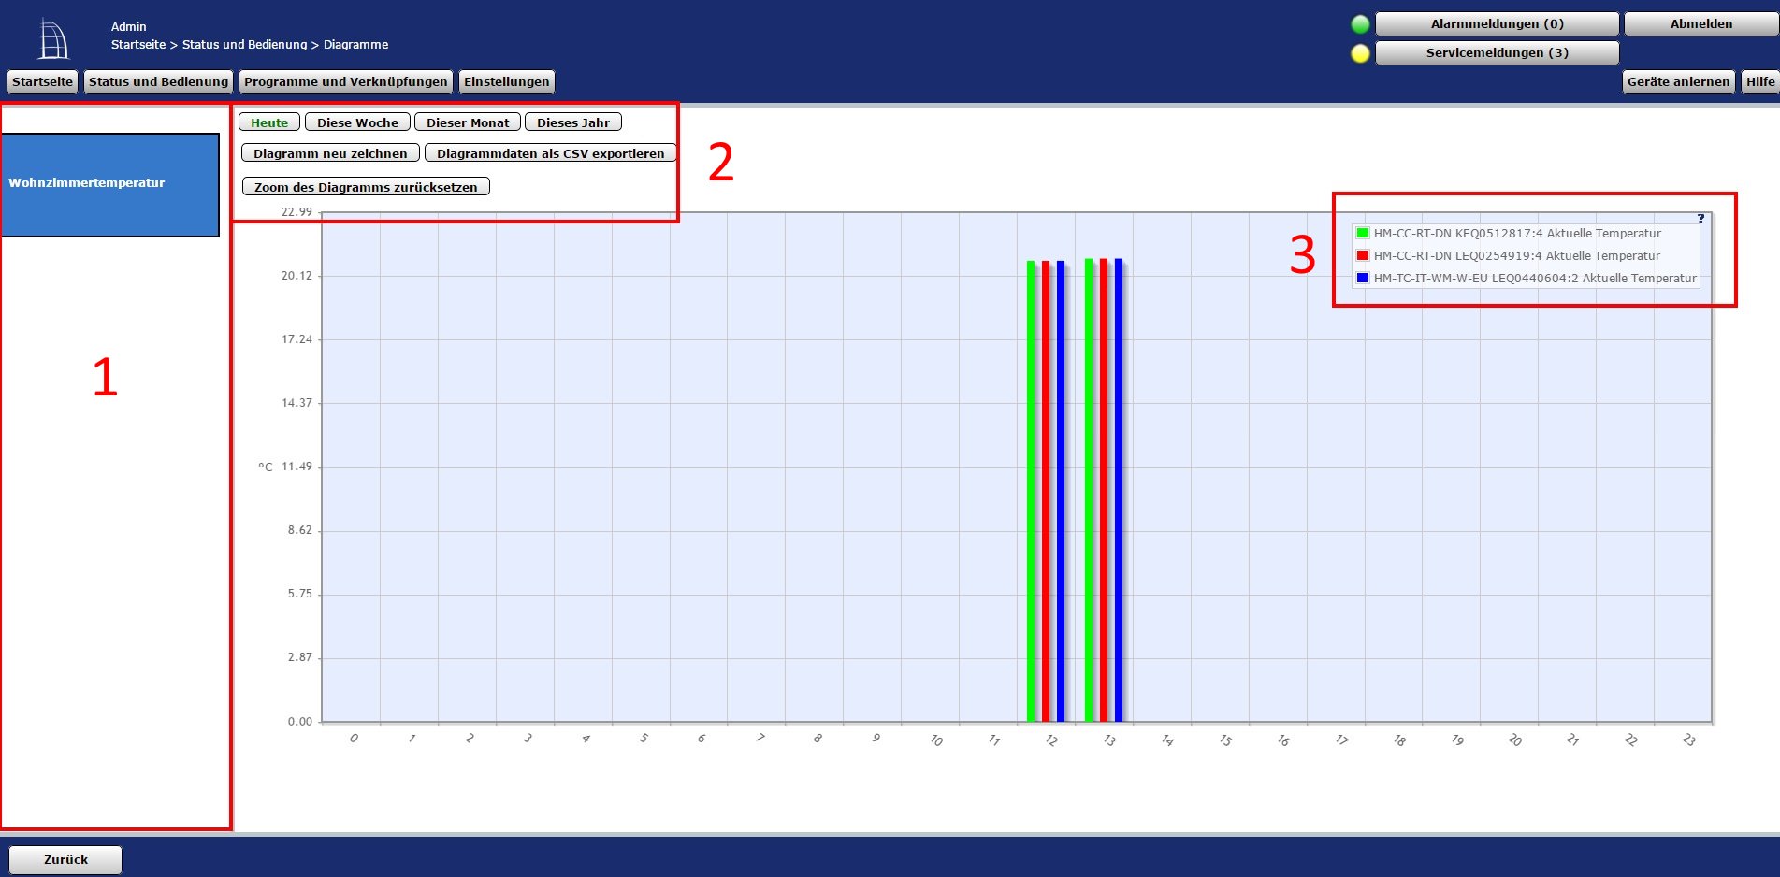
Task: Open the Hilfe button
Action: (1759, 82)
